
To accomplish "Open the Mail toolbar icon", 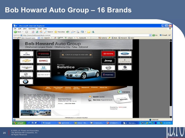I will (x=72, y=32).
